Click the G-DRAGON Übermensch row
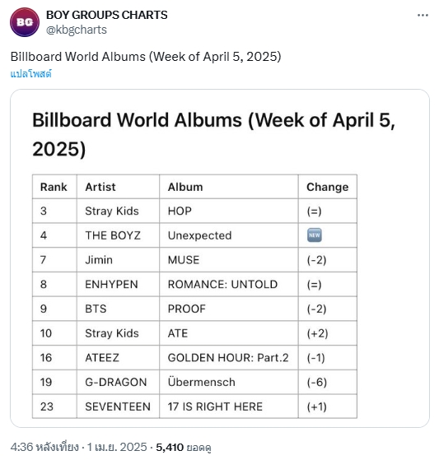Screen dimensions: 439x460 (x=194, y=383)
